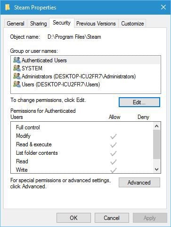
Task: Click the folder icon in title bar
Action: pyautogui.click(x=7, y=7)
